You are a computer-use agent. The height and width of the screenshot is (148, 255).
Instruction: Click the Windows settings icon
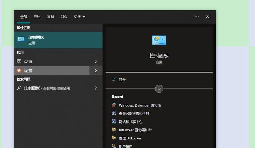tap(19, 61)
